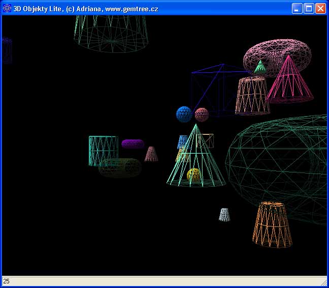
Task: Select the small pink truncated cone
Action: [151, 154]
